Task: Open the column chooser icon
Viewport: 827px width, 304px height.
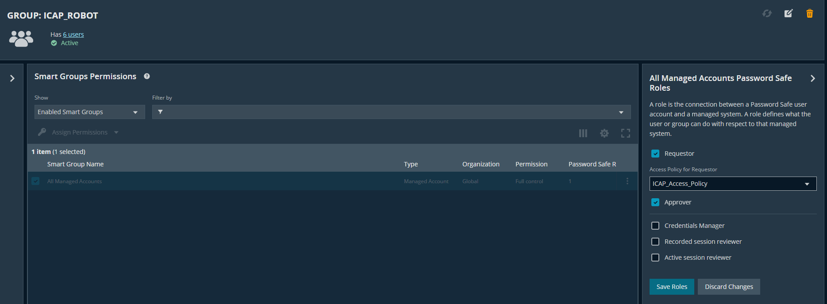Action: point(583,133)
